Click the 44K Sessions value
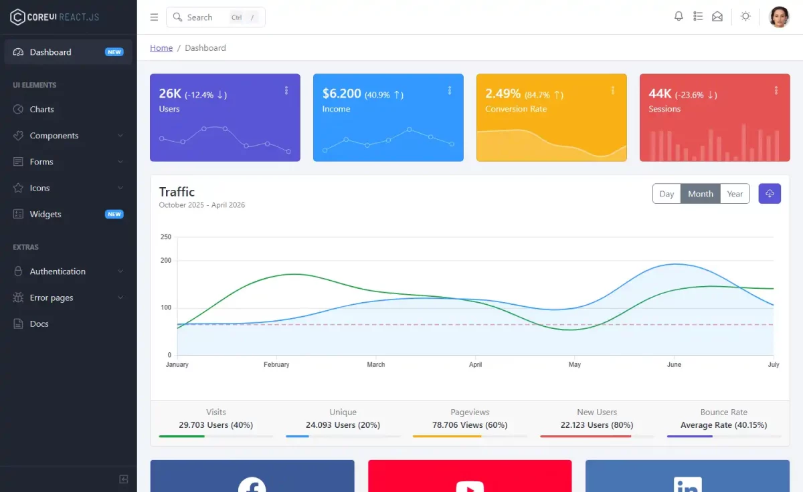Screen dimensions: 803x492 click(x=660, y=94)
